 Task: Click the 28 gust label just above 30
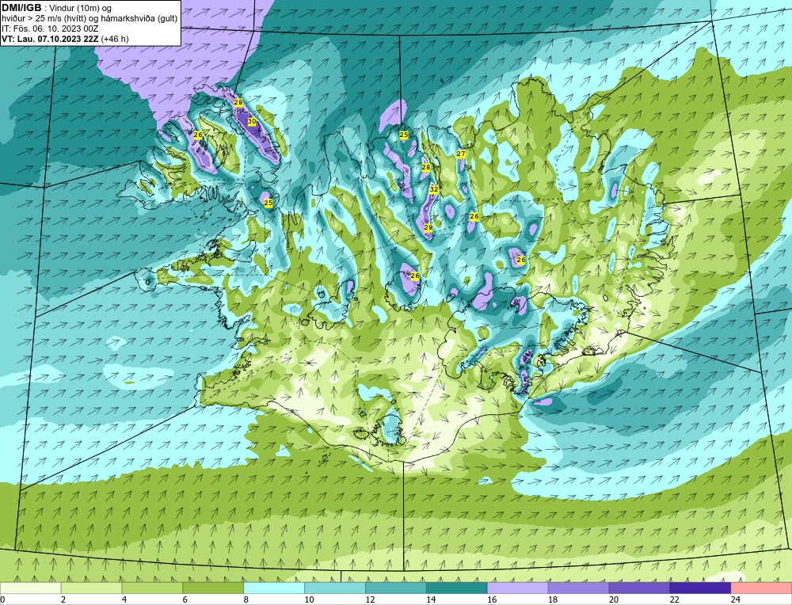pyautogui.click(x=238, y=102)
